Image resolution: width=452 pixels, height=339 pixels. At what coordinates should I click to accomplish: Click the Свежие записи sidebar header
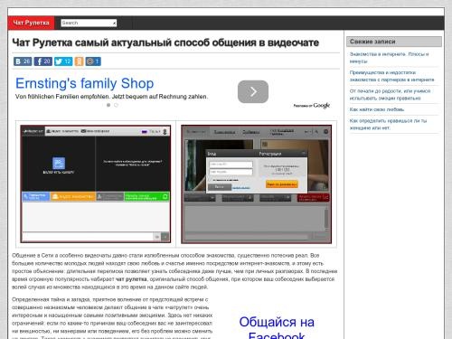tap(394, 42)
